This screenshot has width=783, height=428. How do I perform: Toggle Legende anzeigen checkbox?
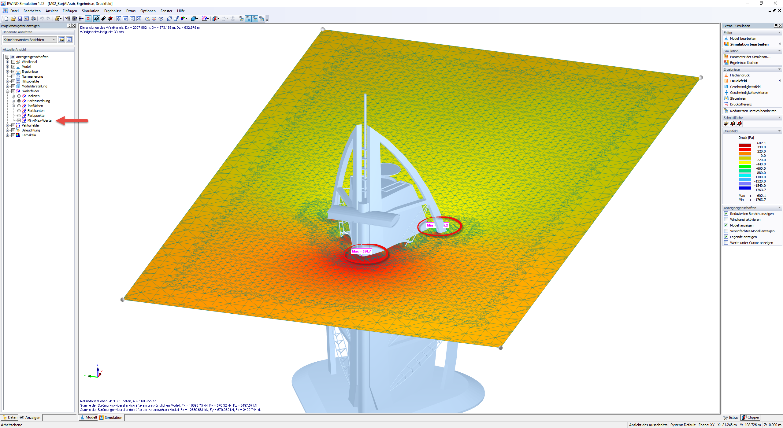pos(726,237)
